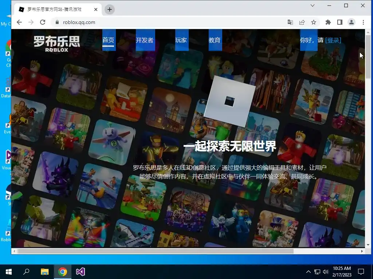This screenshot has height=279, width=373.
Task: Open the Windows notification center
Action: click(361, 272)
